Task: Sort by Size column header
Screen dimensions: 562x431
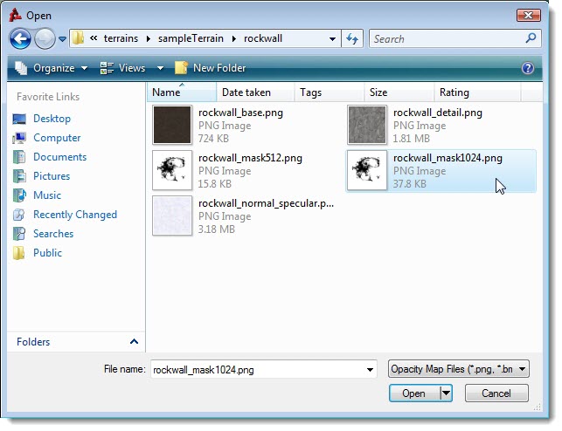Action: pos(399,92)
